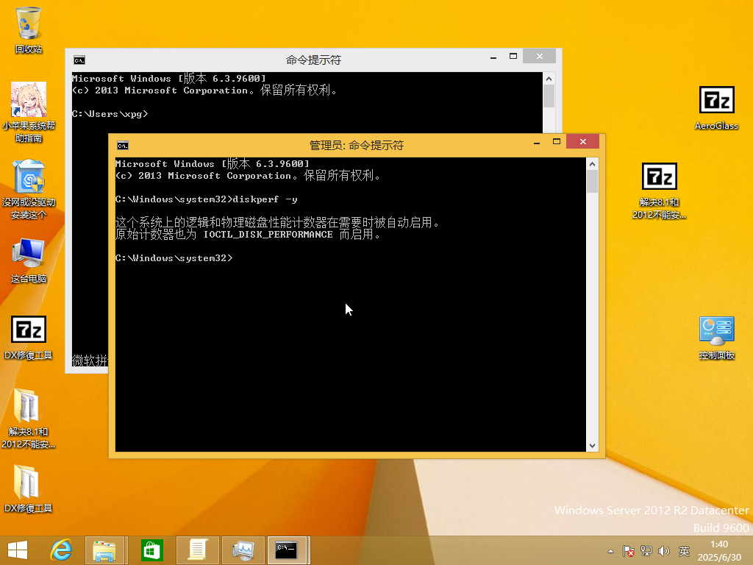Screen dimensions: 753x565
Task: Select the 没网或没驱动安装这个 installer icon
Action: [29, 189]
